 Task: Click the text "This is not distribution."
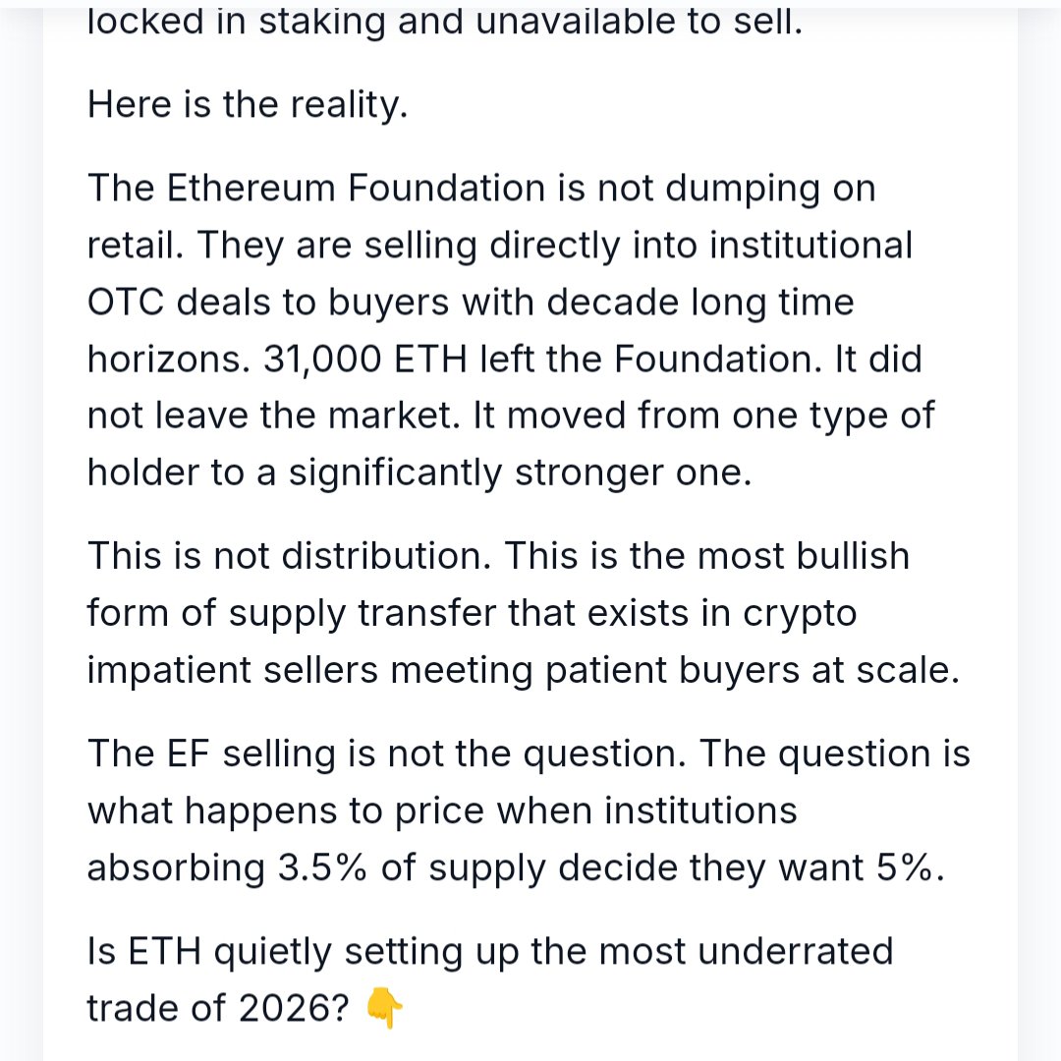[x=291, y=556]
